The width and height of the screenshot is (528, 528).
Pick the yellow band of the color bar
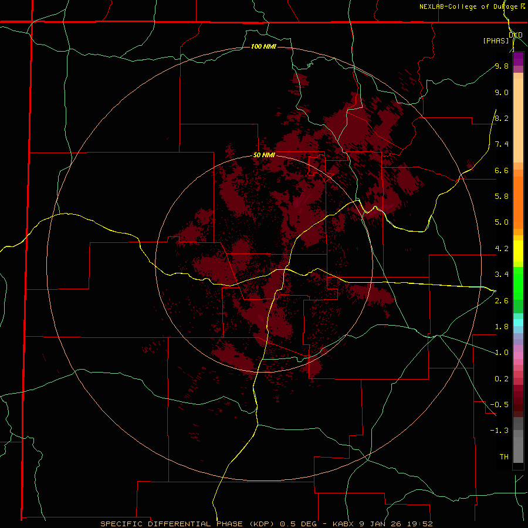click(x=518, y=251)
